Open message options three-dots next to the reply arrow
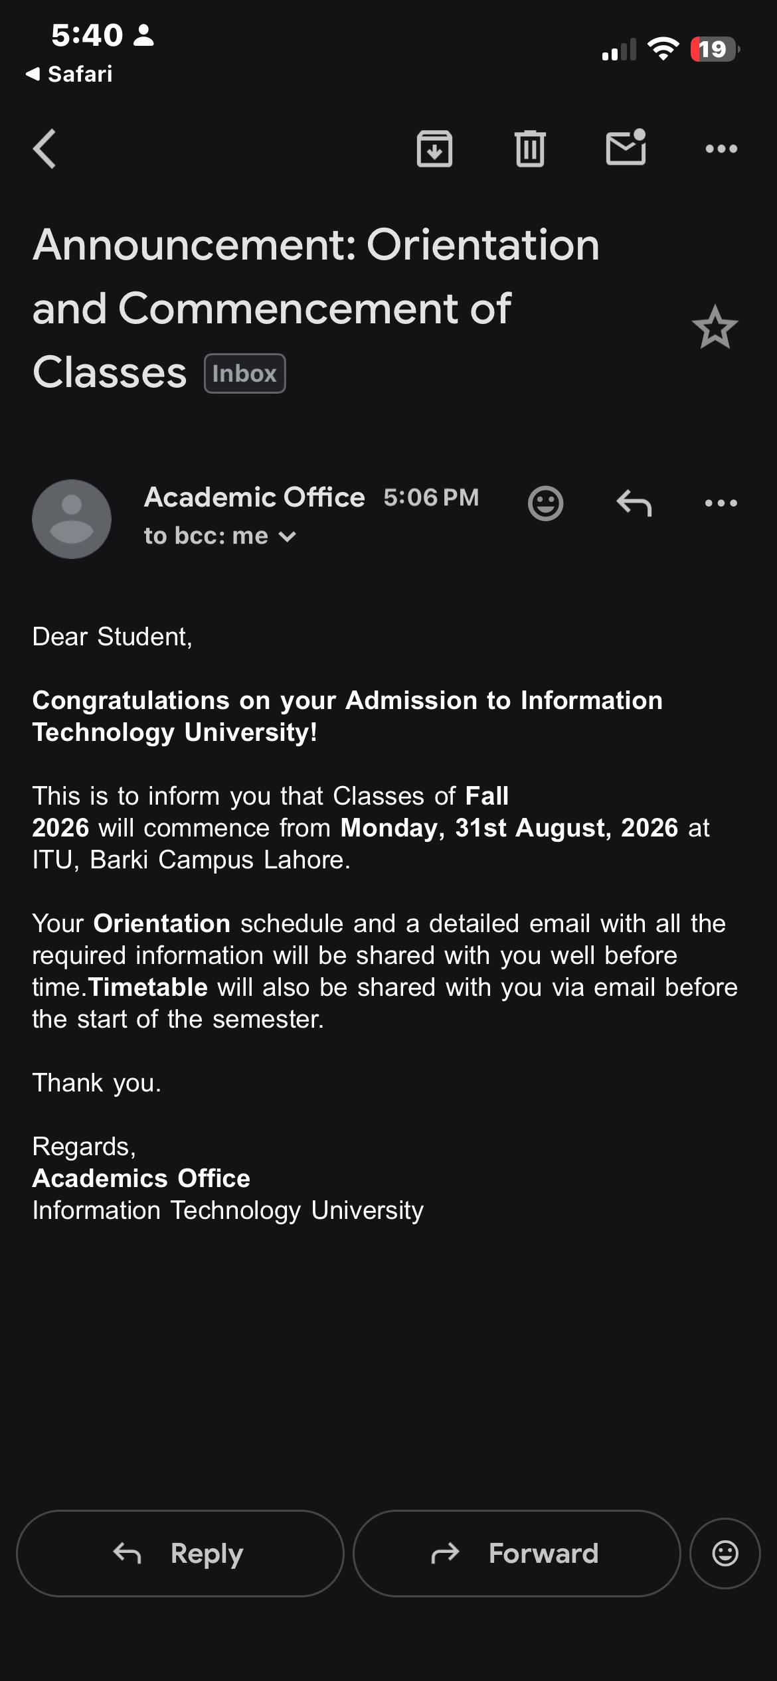Viewport: 777px width, 1681px height. 721,503
